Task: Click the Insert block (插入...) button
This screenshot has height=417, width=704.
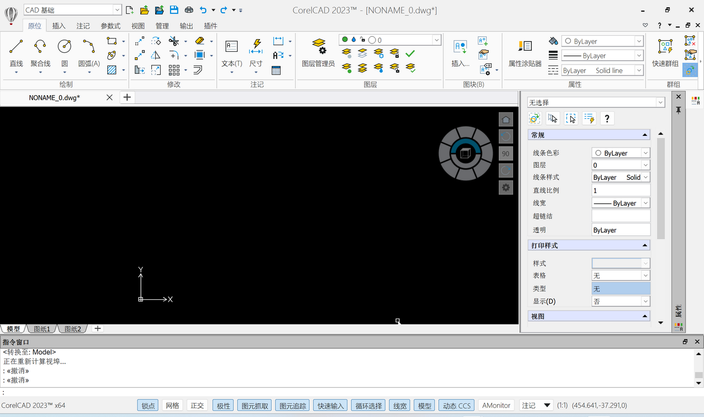Action: 460,52
